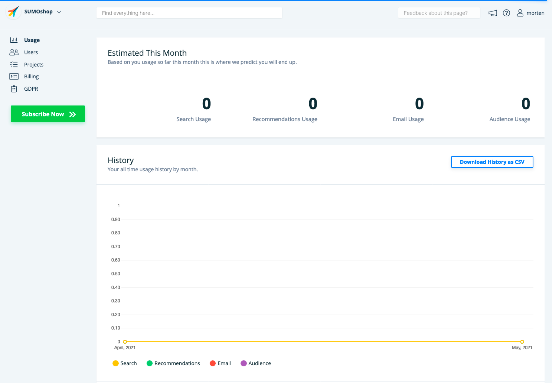The image size is (552, 383).
Task: Click the Audience Usage label
Action: 510,119
